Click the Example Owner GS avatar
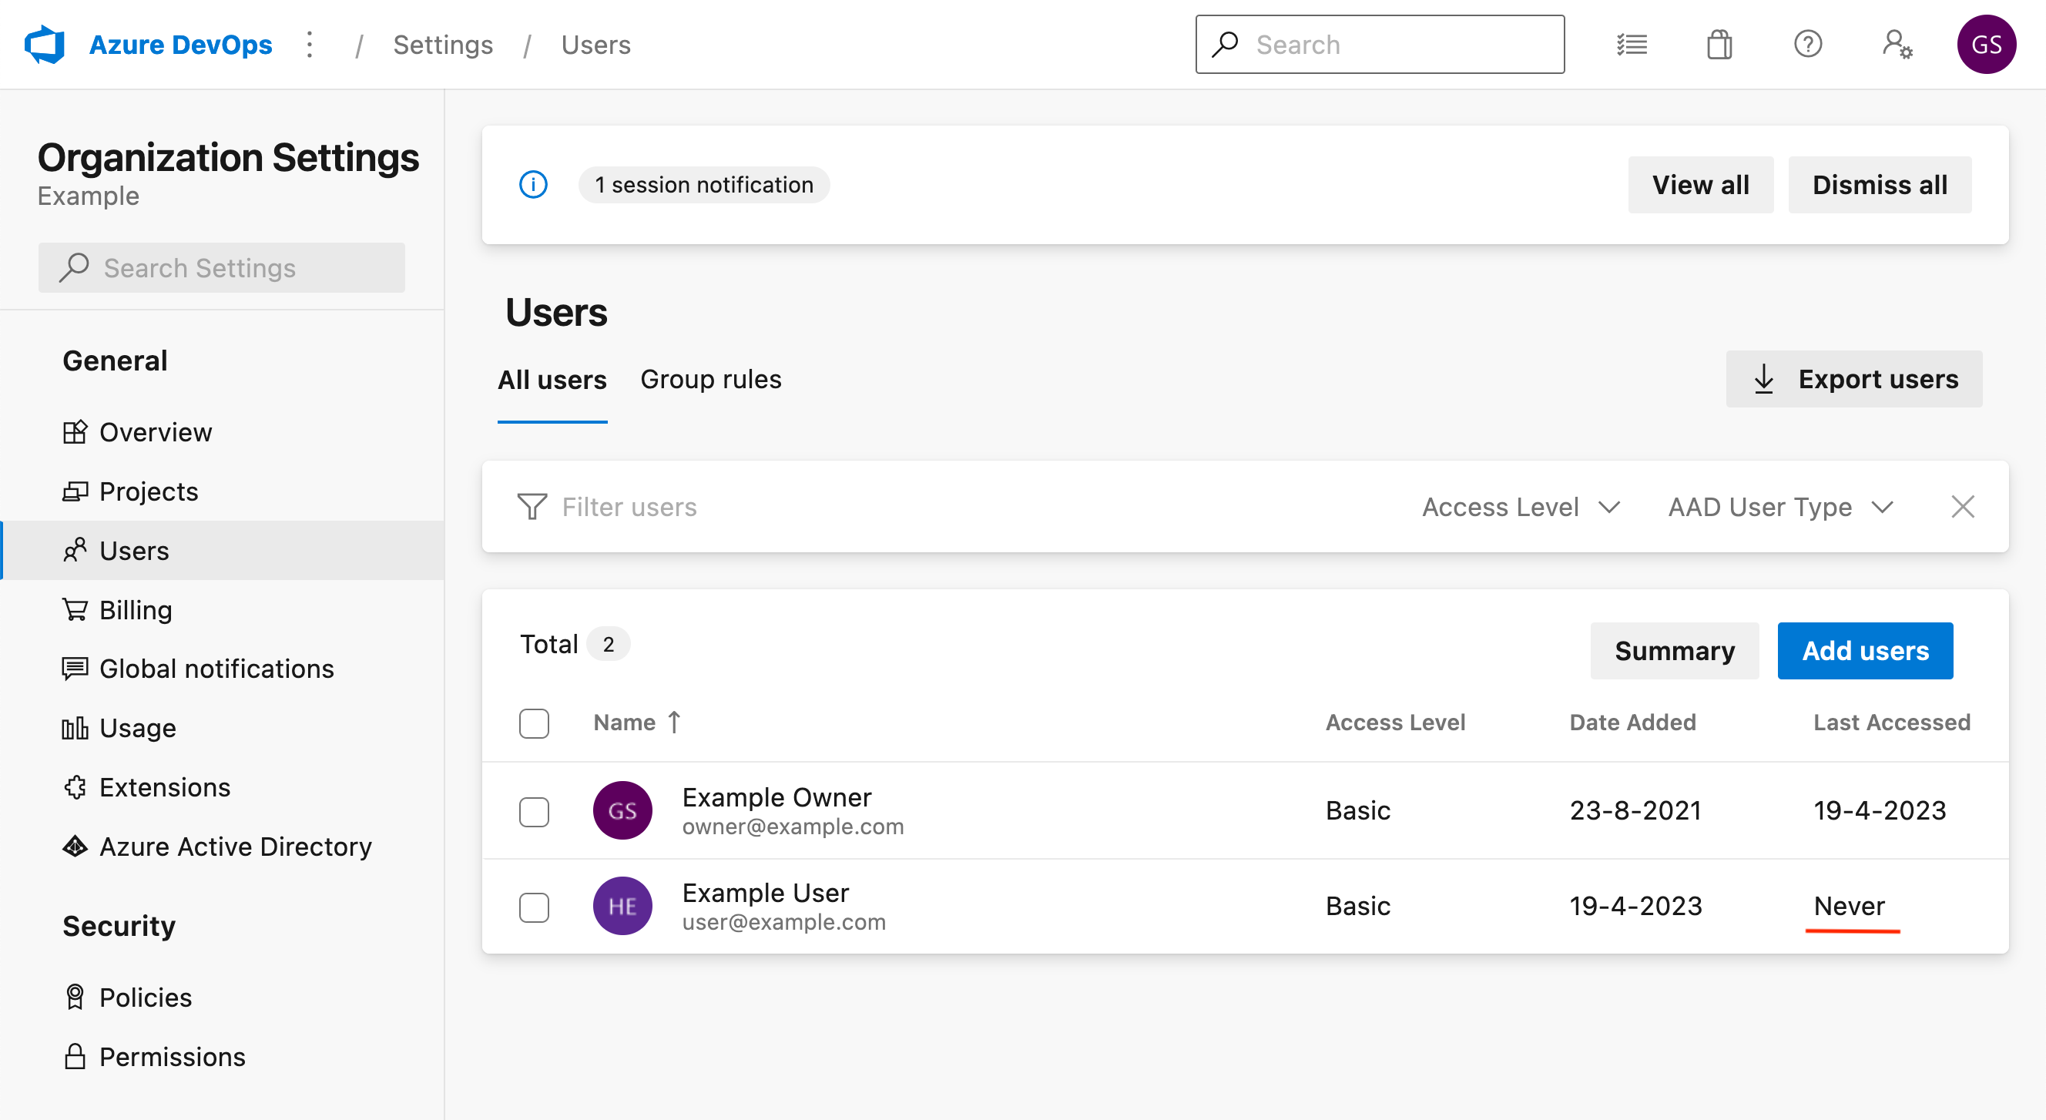Screen dimensions: 2046x1120 pyautogui.click(x=622, y=810)
